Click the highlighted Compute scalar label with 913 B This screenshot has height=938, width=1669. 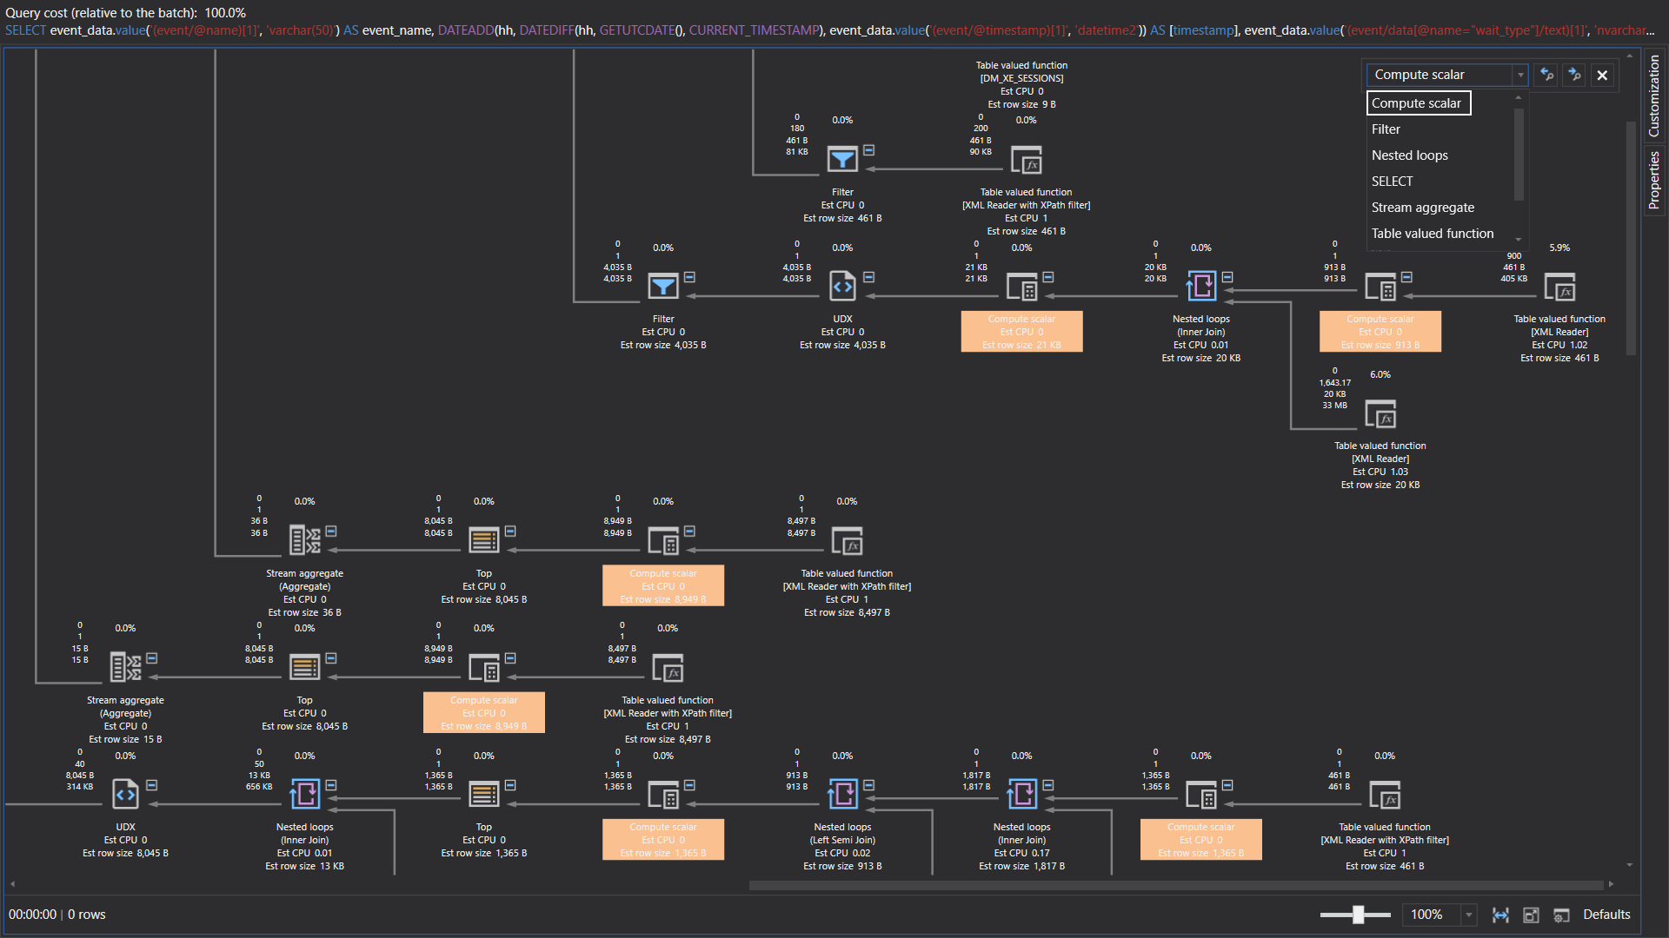point(1380,332)
